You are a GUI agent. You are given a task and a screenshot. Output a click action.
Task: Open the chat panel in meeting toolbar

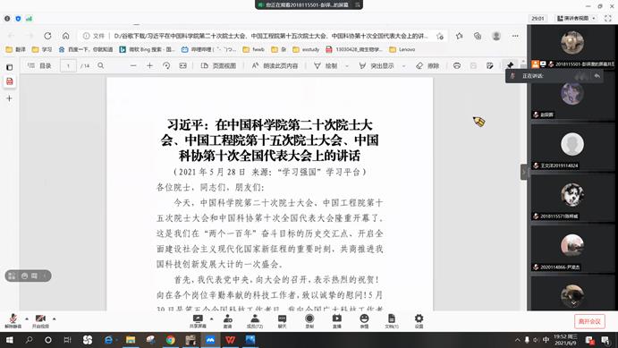pos(283,321)
